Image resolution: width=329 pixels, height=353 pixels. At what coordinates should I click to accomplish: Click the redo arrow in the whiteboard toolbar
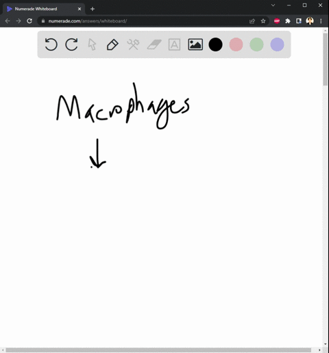pos(71,44)
